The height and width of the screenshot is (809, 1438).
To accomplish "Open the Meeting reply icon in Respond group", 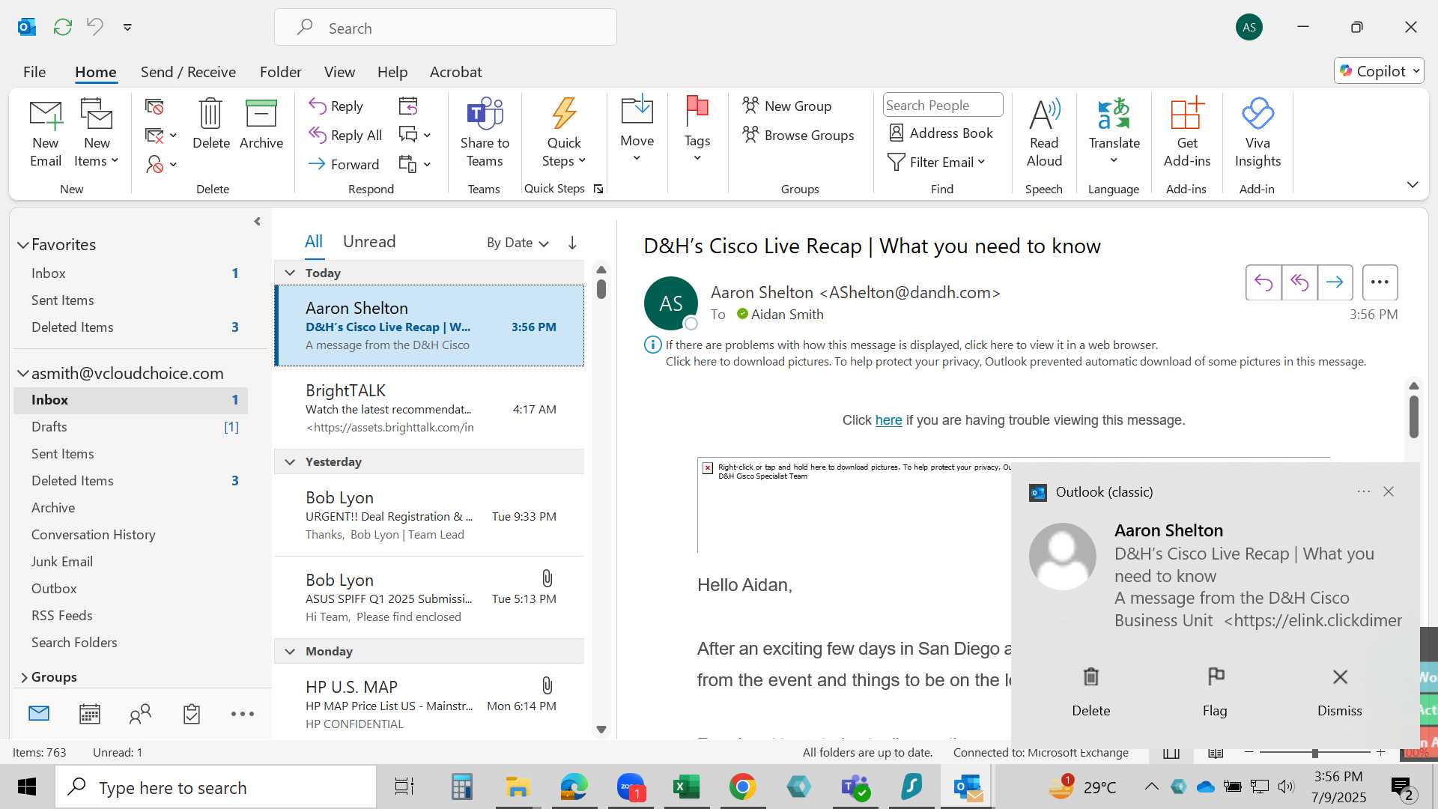I will coord(408,106).
